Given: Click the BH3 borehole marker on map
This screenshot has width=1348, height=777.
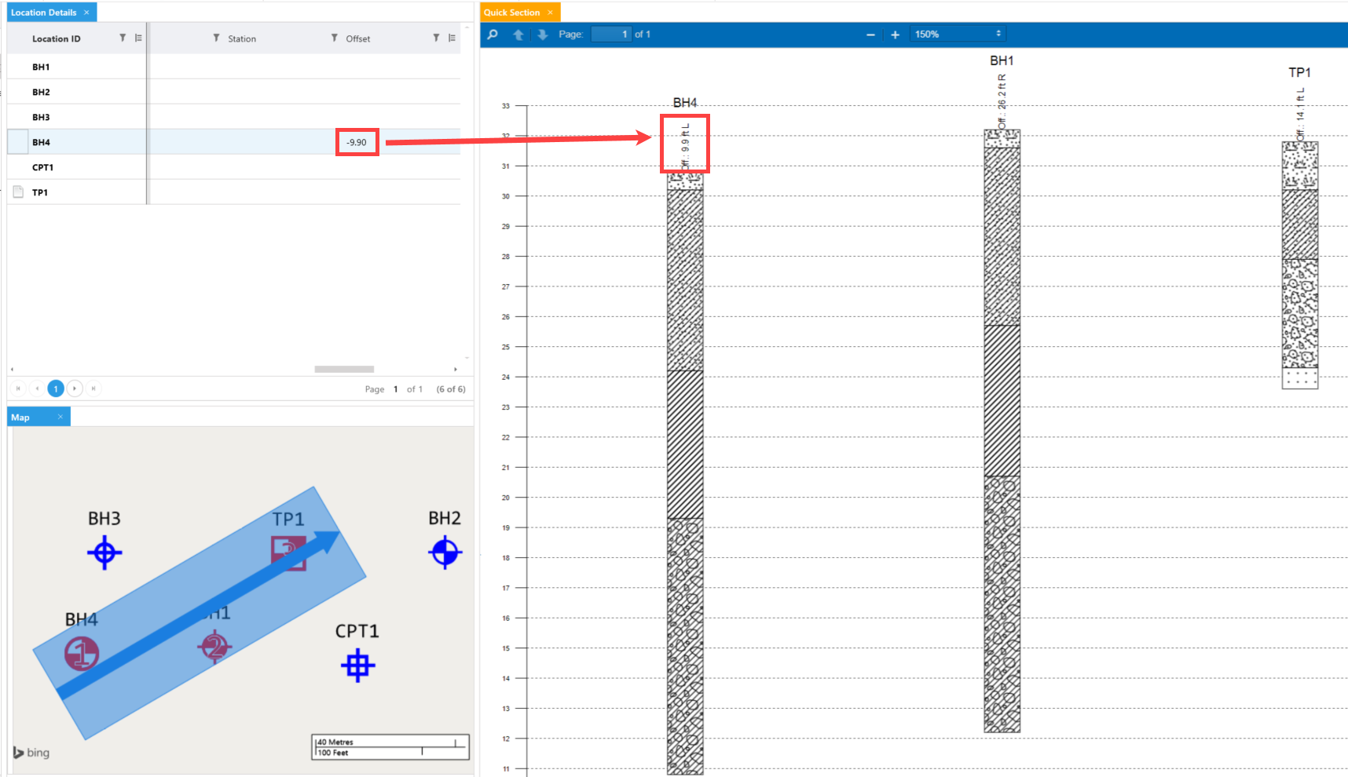Looking at the screenshot, I should [x=104, y=553].
